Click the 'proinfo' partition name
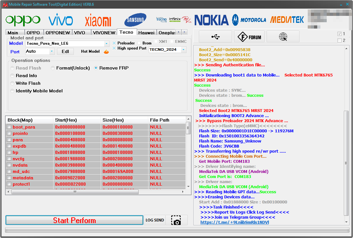The width and height of the screenshot is (353, 238). [20, 134]
